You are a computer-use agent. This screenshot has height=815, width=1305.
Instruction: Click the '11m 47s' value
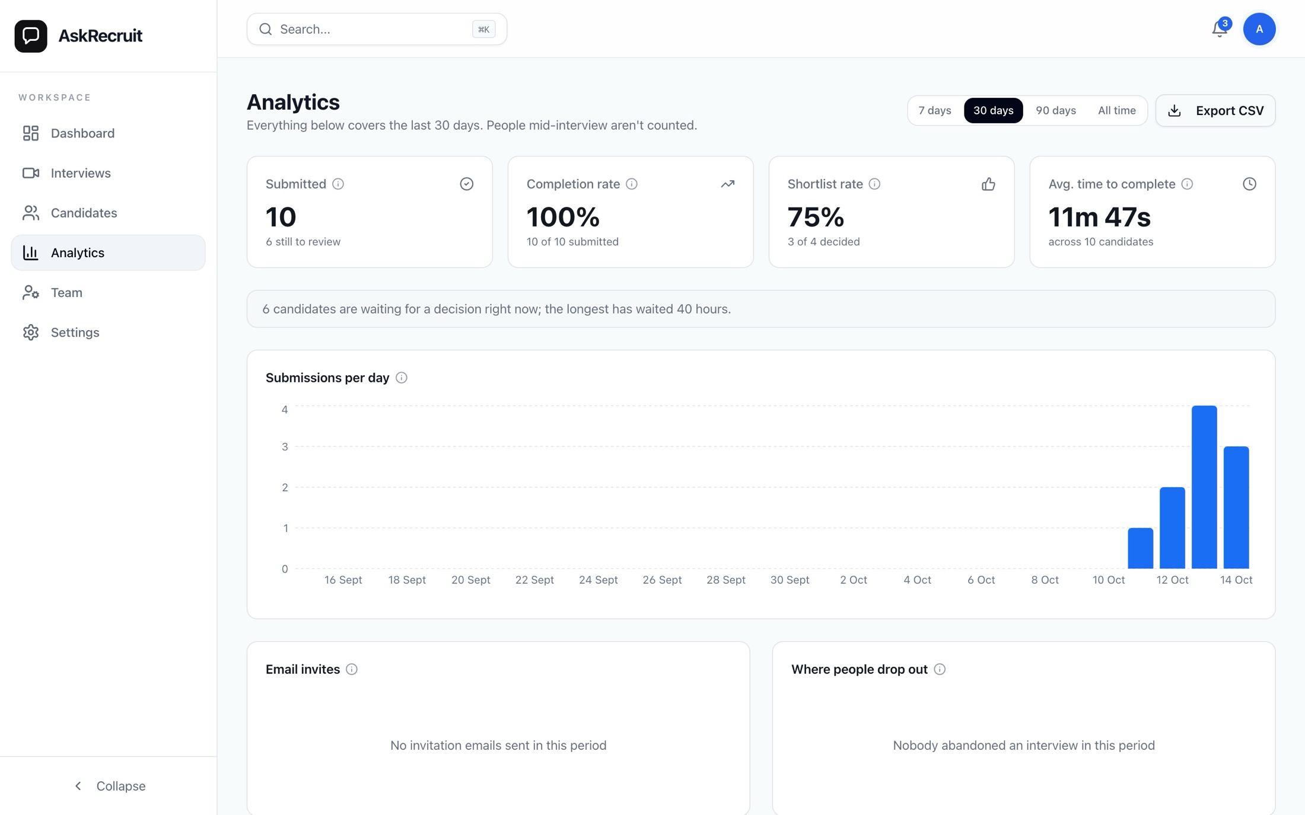[1099, 217]
